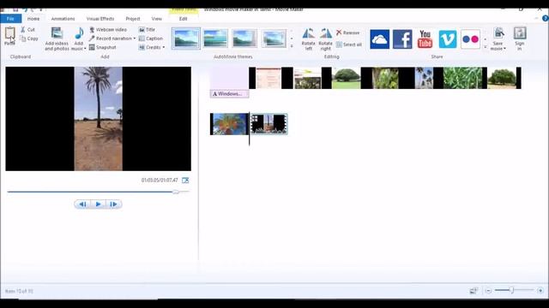The width and height of the screenshot is (549, 308).
Task: Select the yellow-flower screenshot clip thumbnail
Action: coord(307,78)
